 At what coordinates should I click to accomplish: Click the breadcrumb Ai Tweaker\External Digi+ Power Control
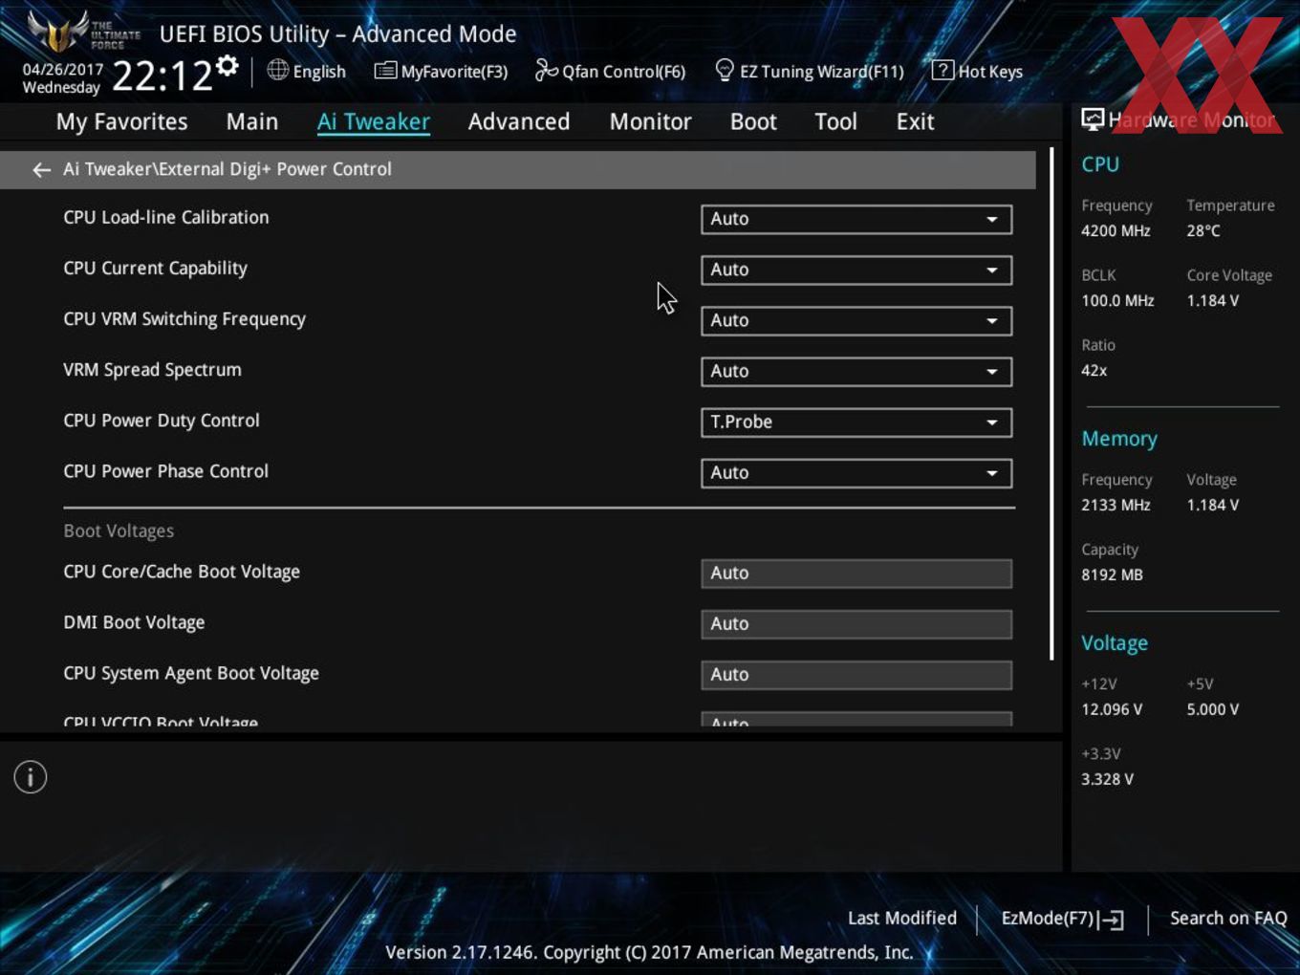227,169
